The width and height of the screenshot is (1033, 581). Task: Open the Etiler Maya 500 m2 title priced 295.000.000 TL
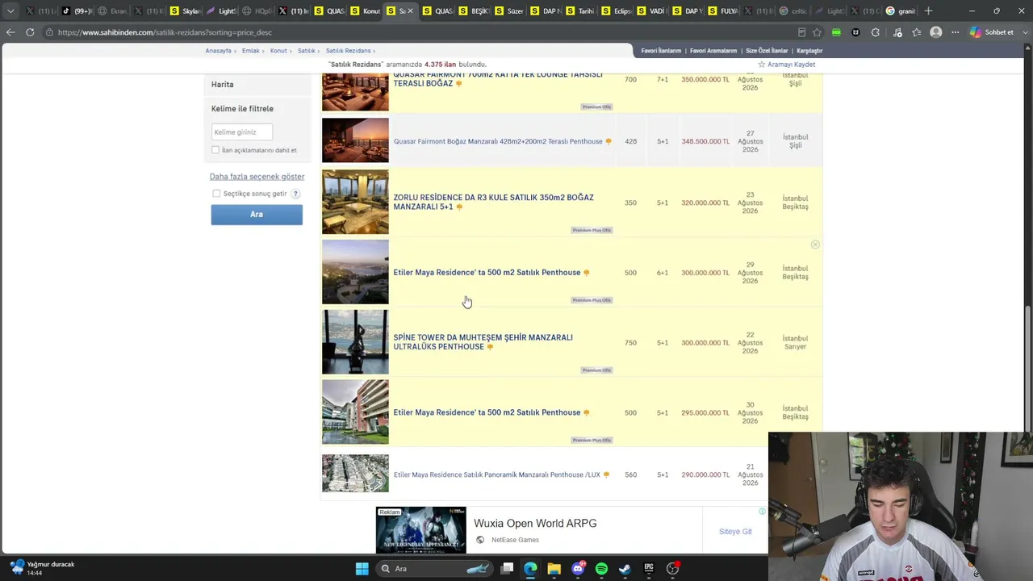pyautogui.click(x=487, y=413)
